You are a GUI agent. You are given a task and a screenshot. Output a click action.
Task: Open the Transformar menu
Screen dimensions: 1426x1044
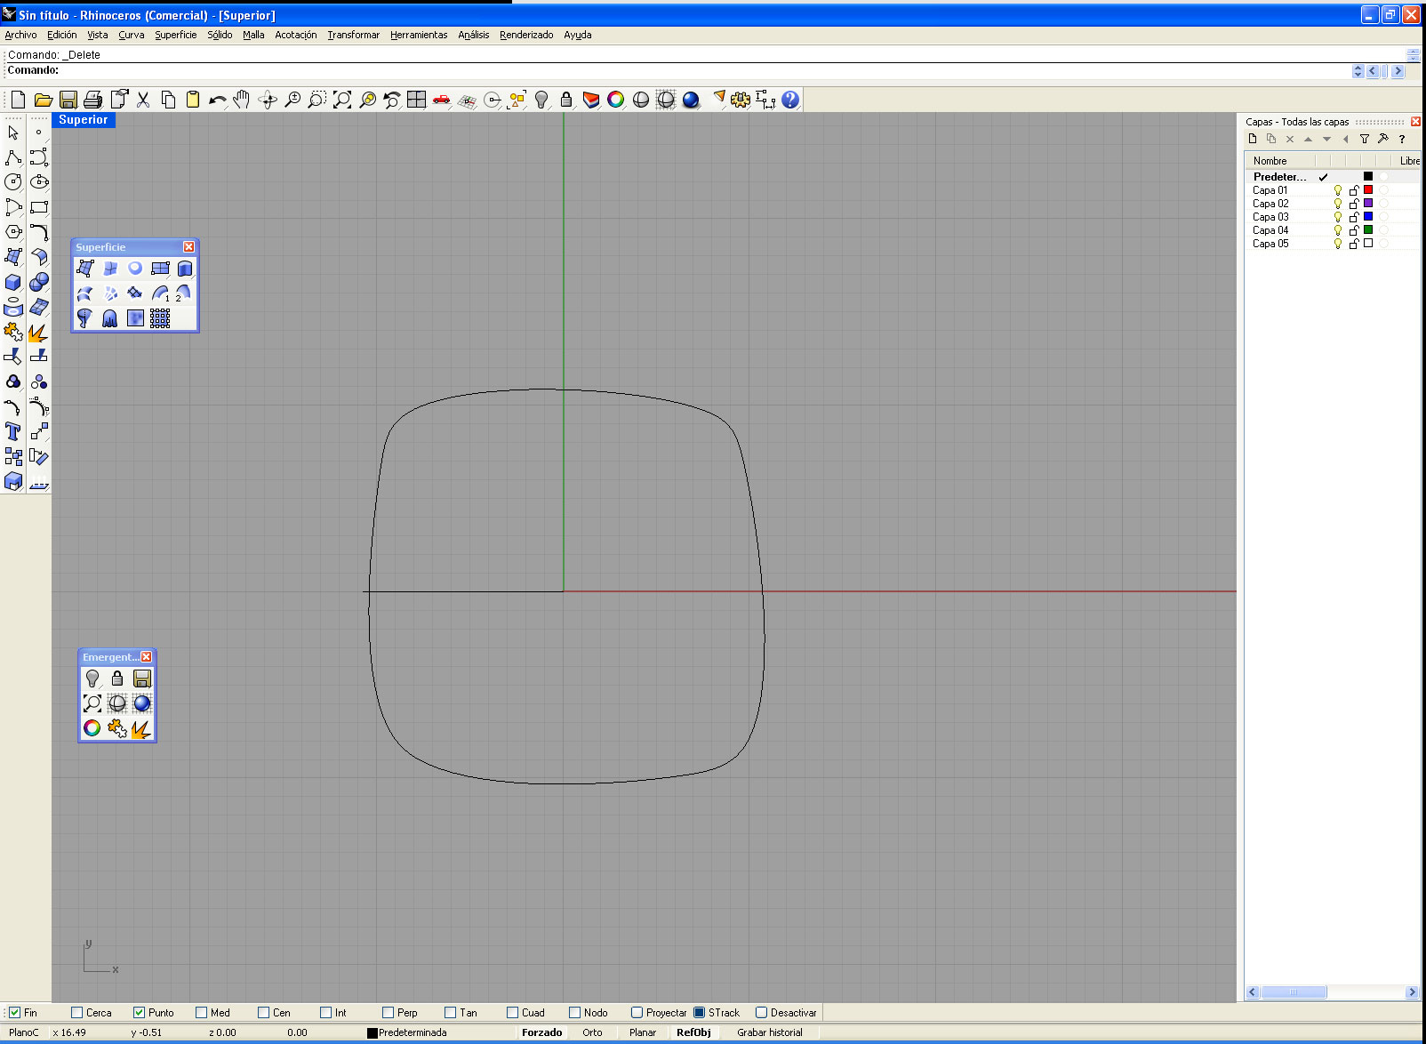(x=353, y=35)
